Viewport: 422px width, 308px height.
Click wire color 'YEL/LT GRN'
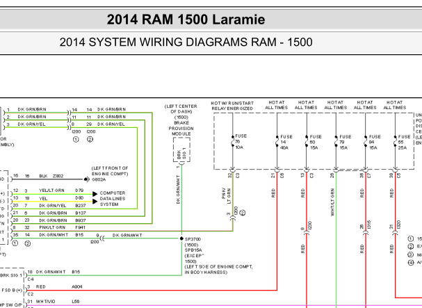tap(51, 191)
